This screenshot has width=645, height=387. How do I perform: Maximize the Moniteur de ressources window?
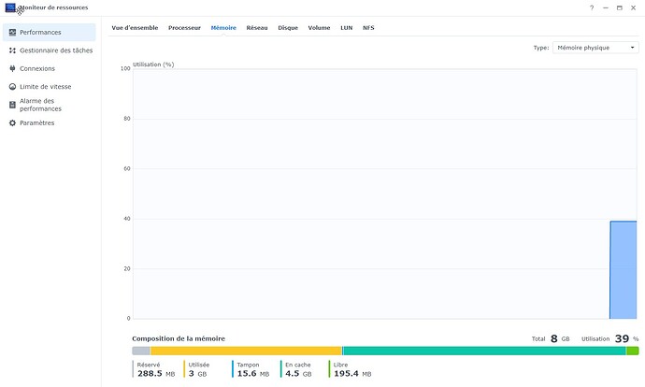(619, 7)
